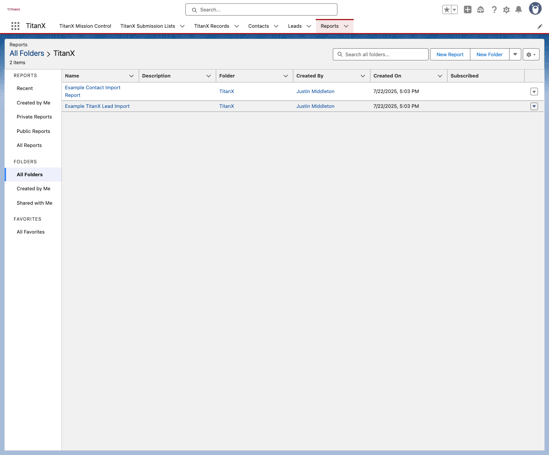Screen dimensions: 549x455
Task: Open the list view settings gear button
Action: coord(531,54)
